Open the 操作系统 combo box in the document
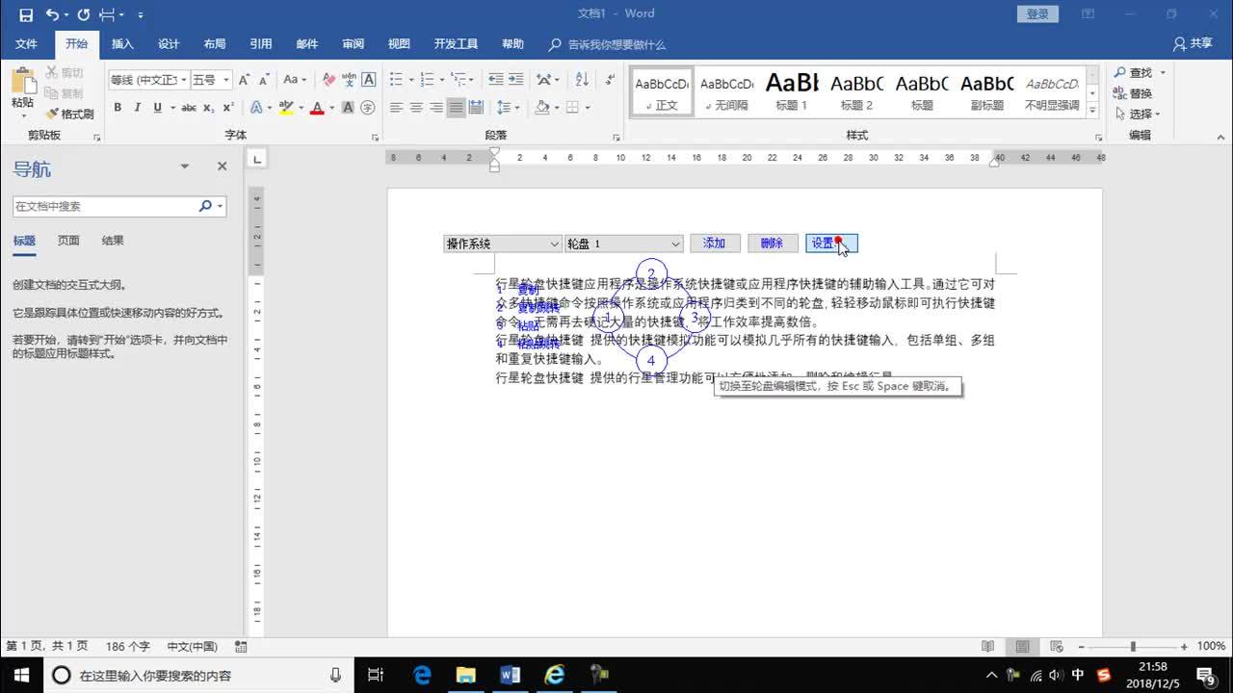Viewport: 1233px width, 693px height. coord(502,244)
